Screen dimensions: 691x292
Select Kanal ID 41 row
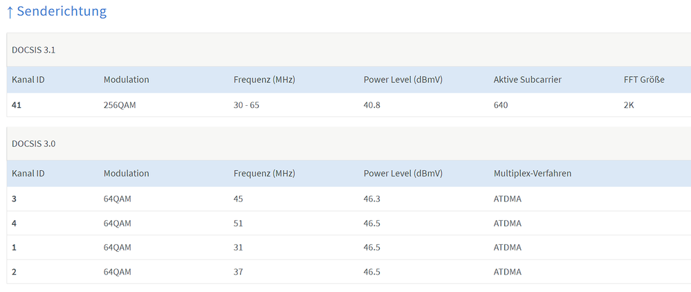(349, 105)
